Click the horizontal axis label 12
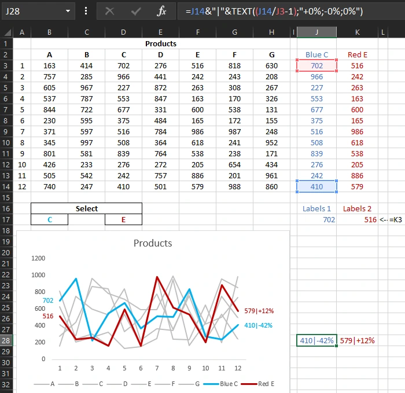Image resolution: width=405 pixels, height=393 pixels. pos(238,368)
